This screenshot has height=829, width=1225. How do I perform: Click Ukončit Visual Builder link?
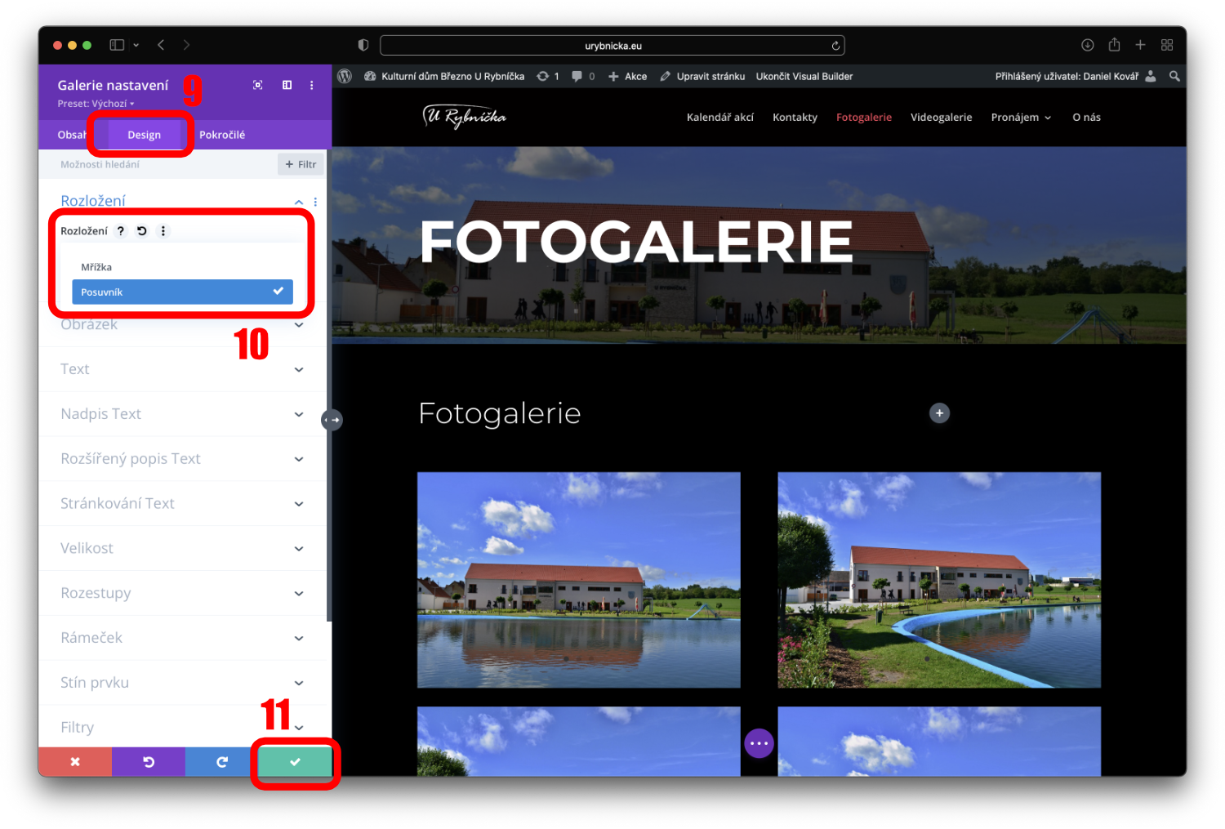(x=804, y=76)
